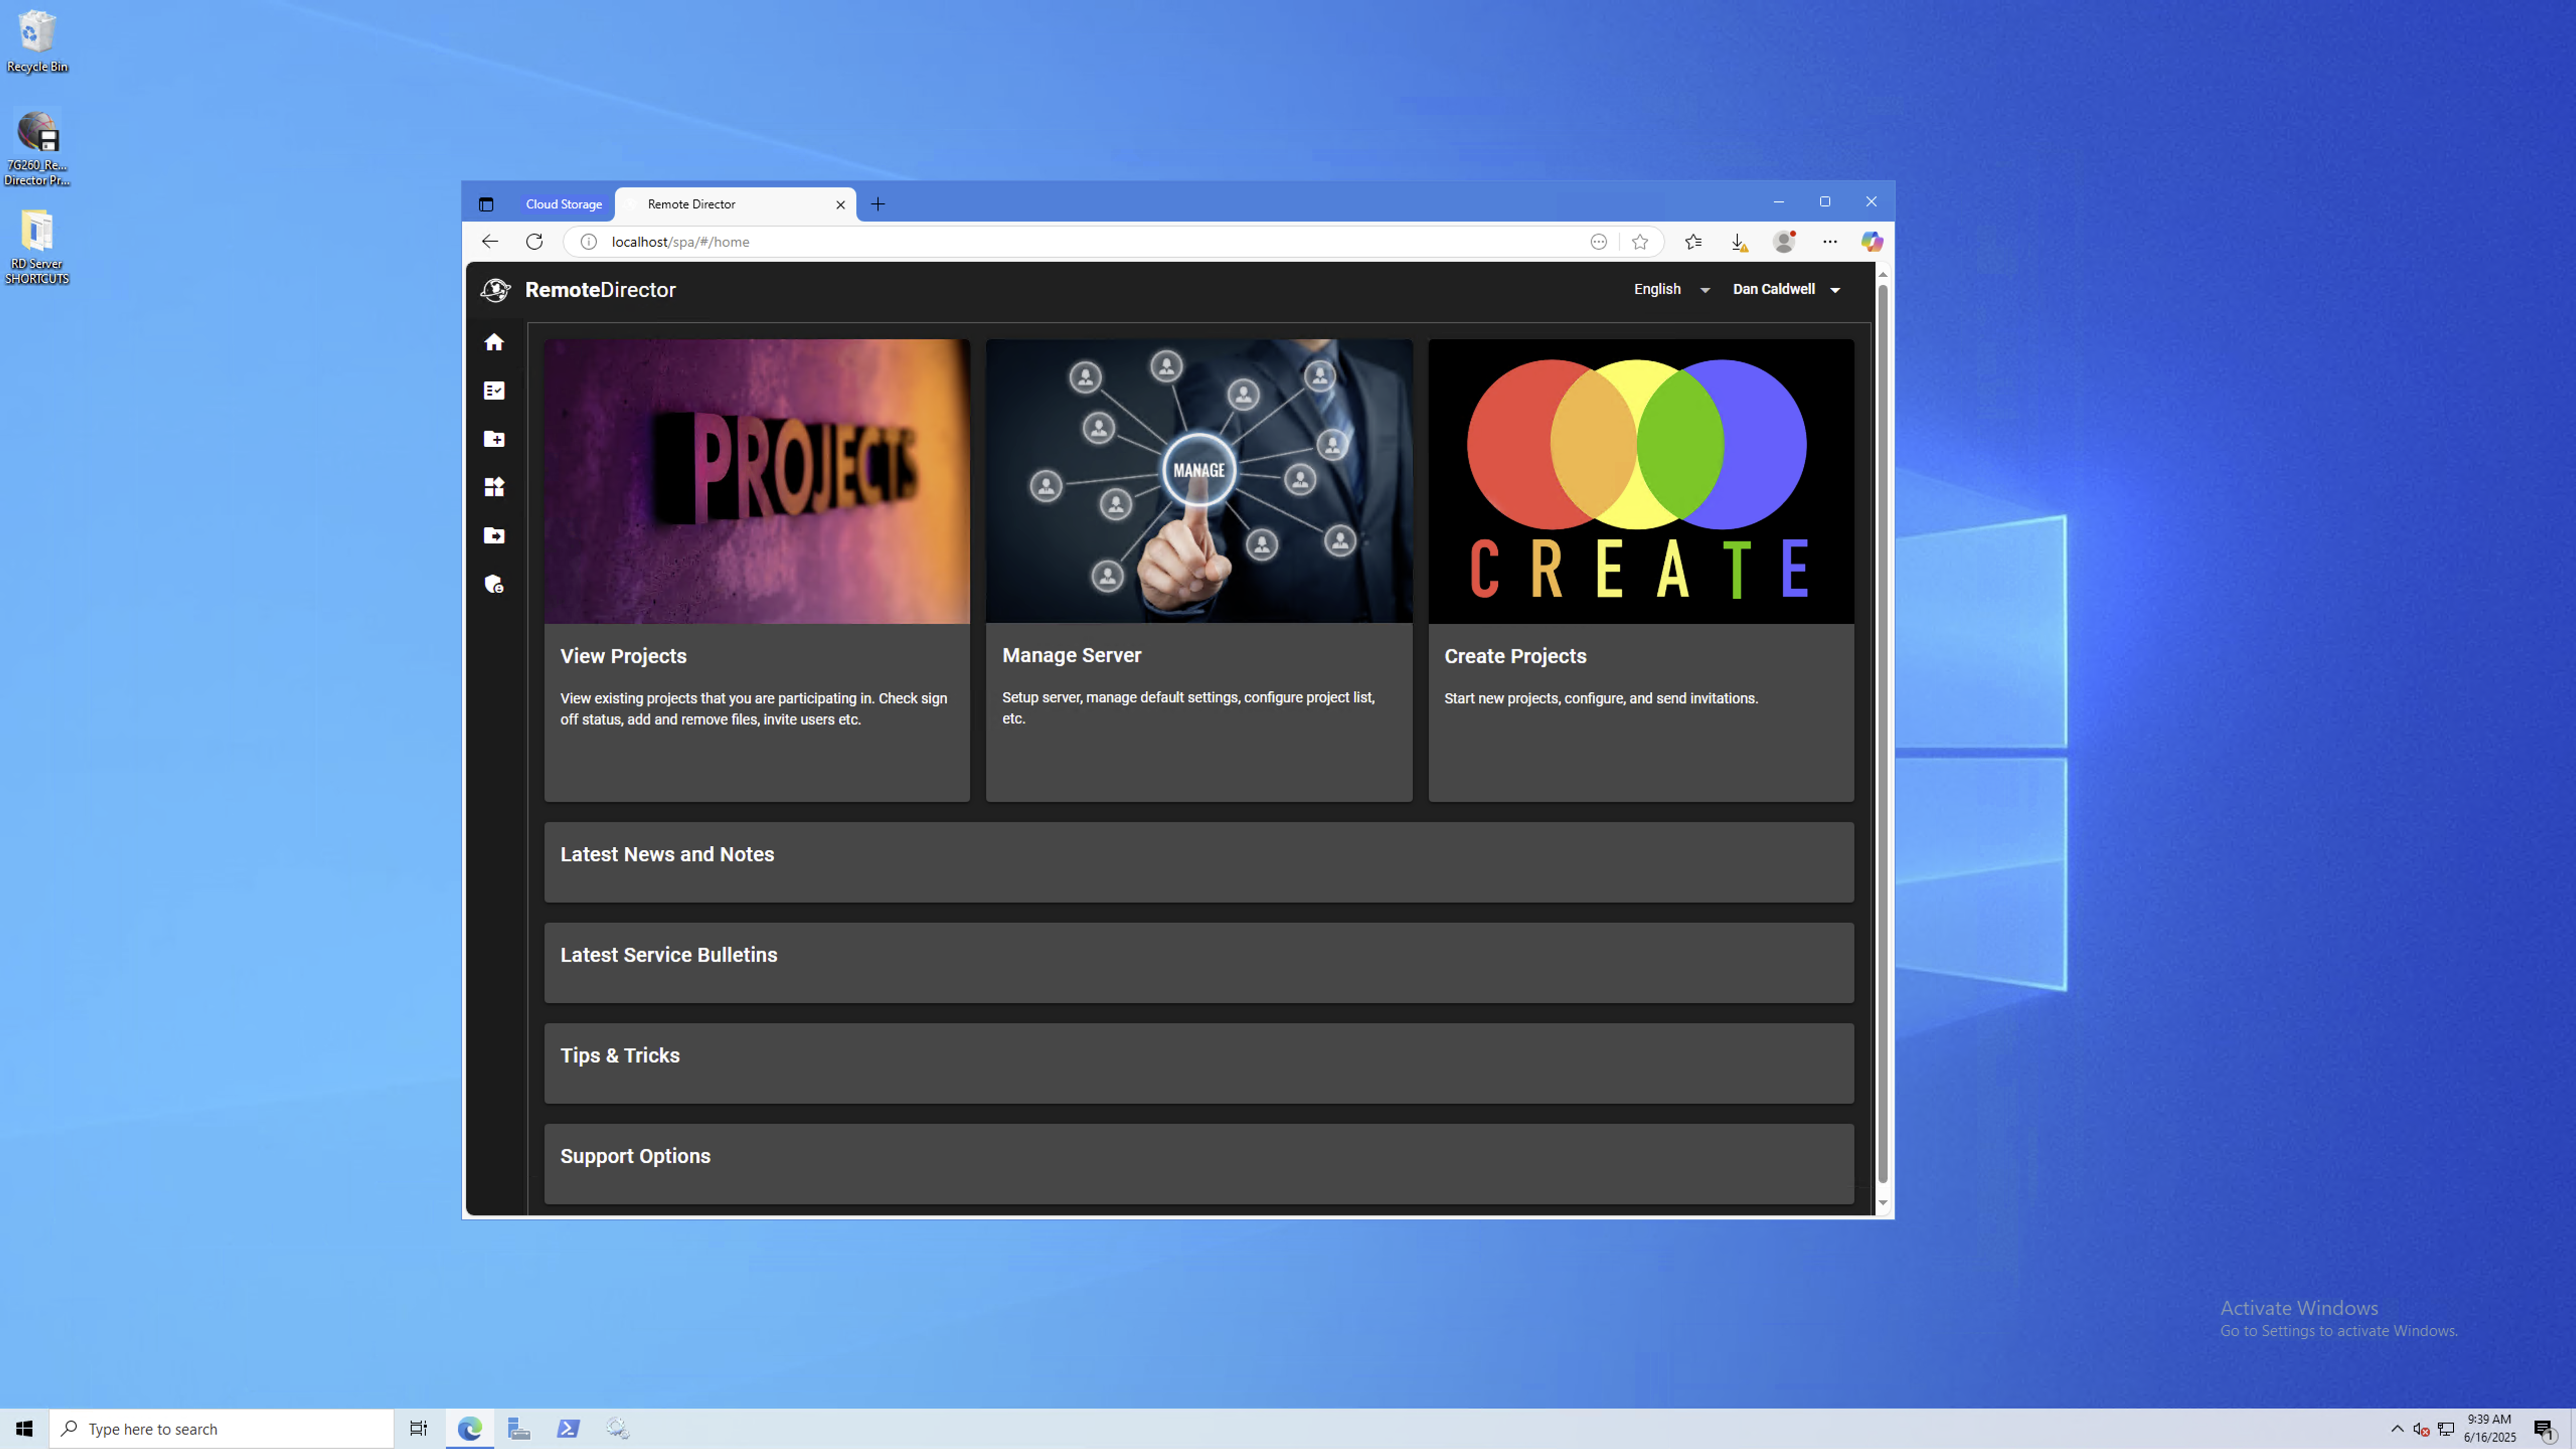
Task: Click the add-folder sidebar icon
Action: 494,439
